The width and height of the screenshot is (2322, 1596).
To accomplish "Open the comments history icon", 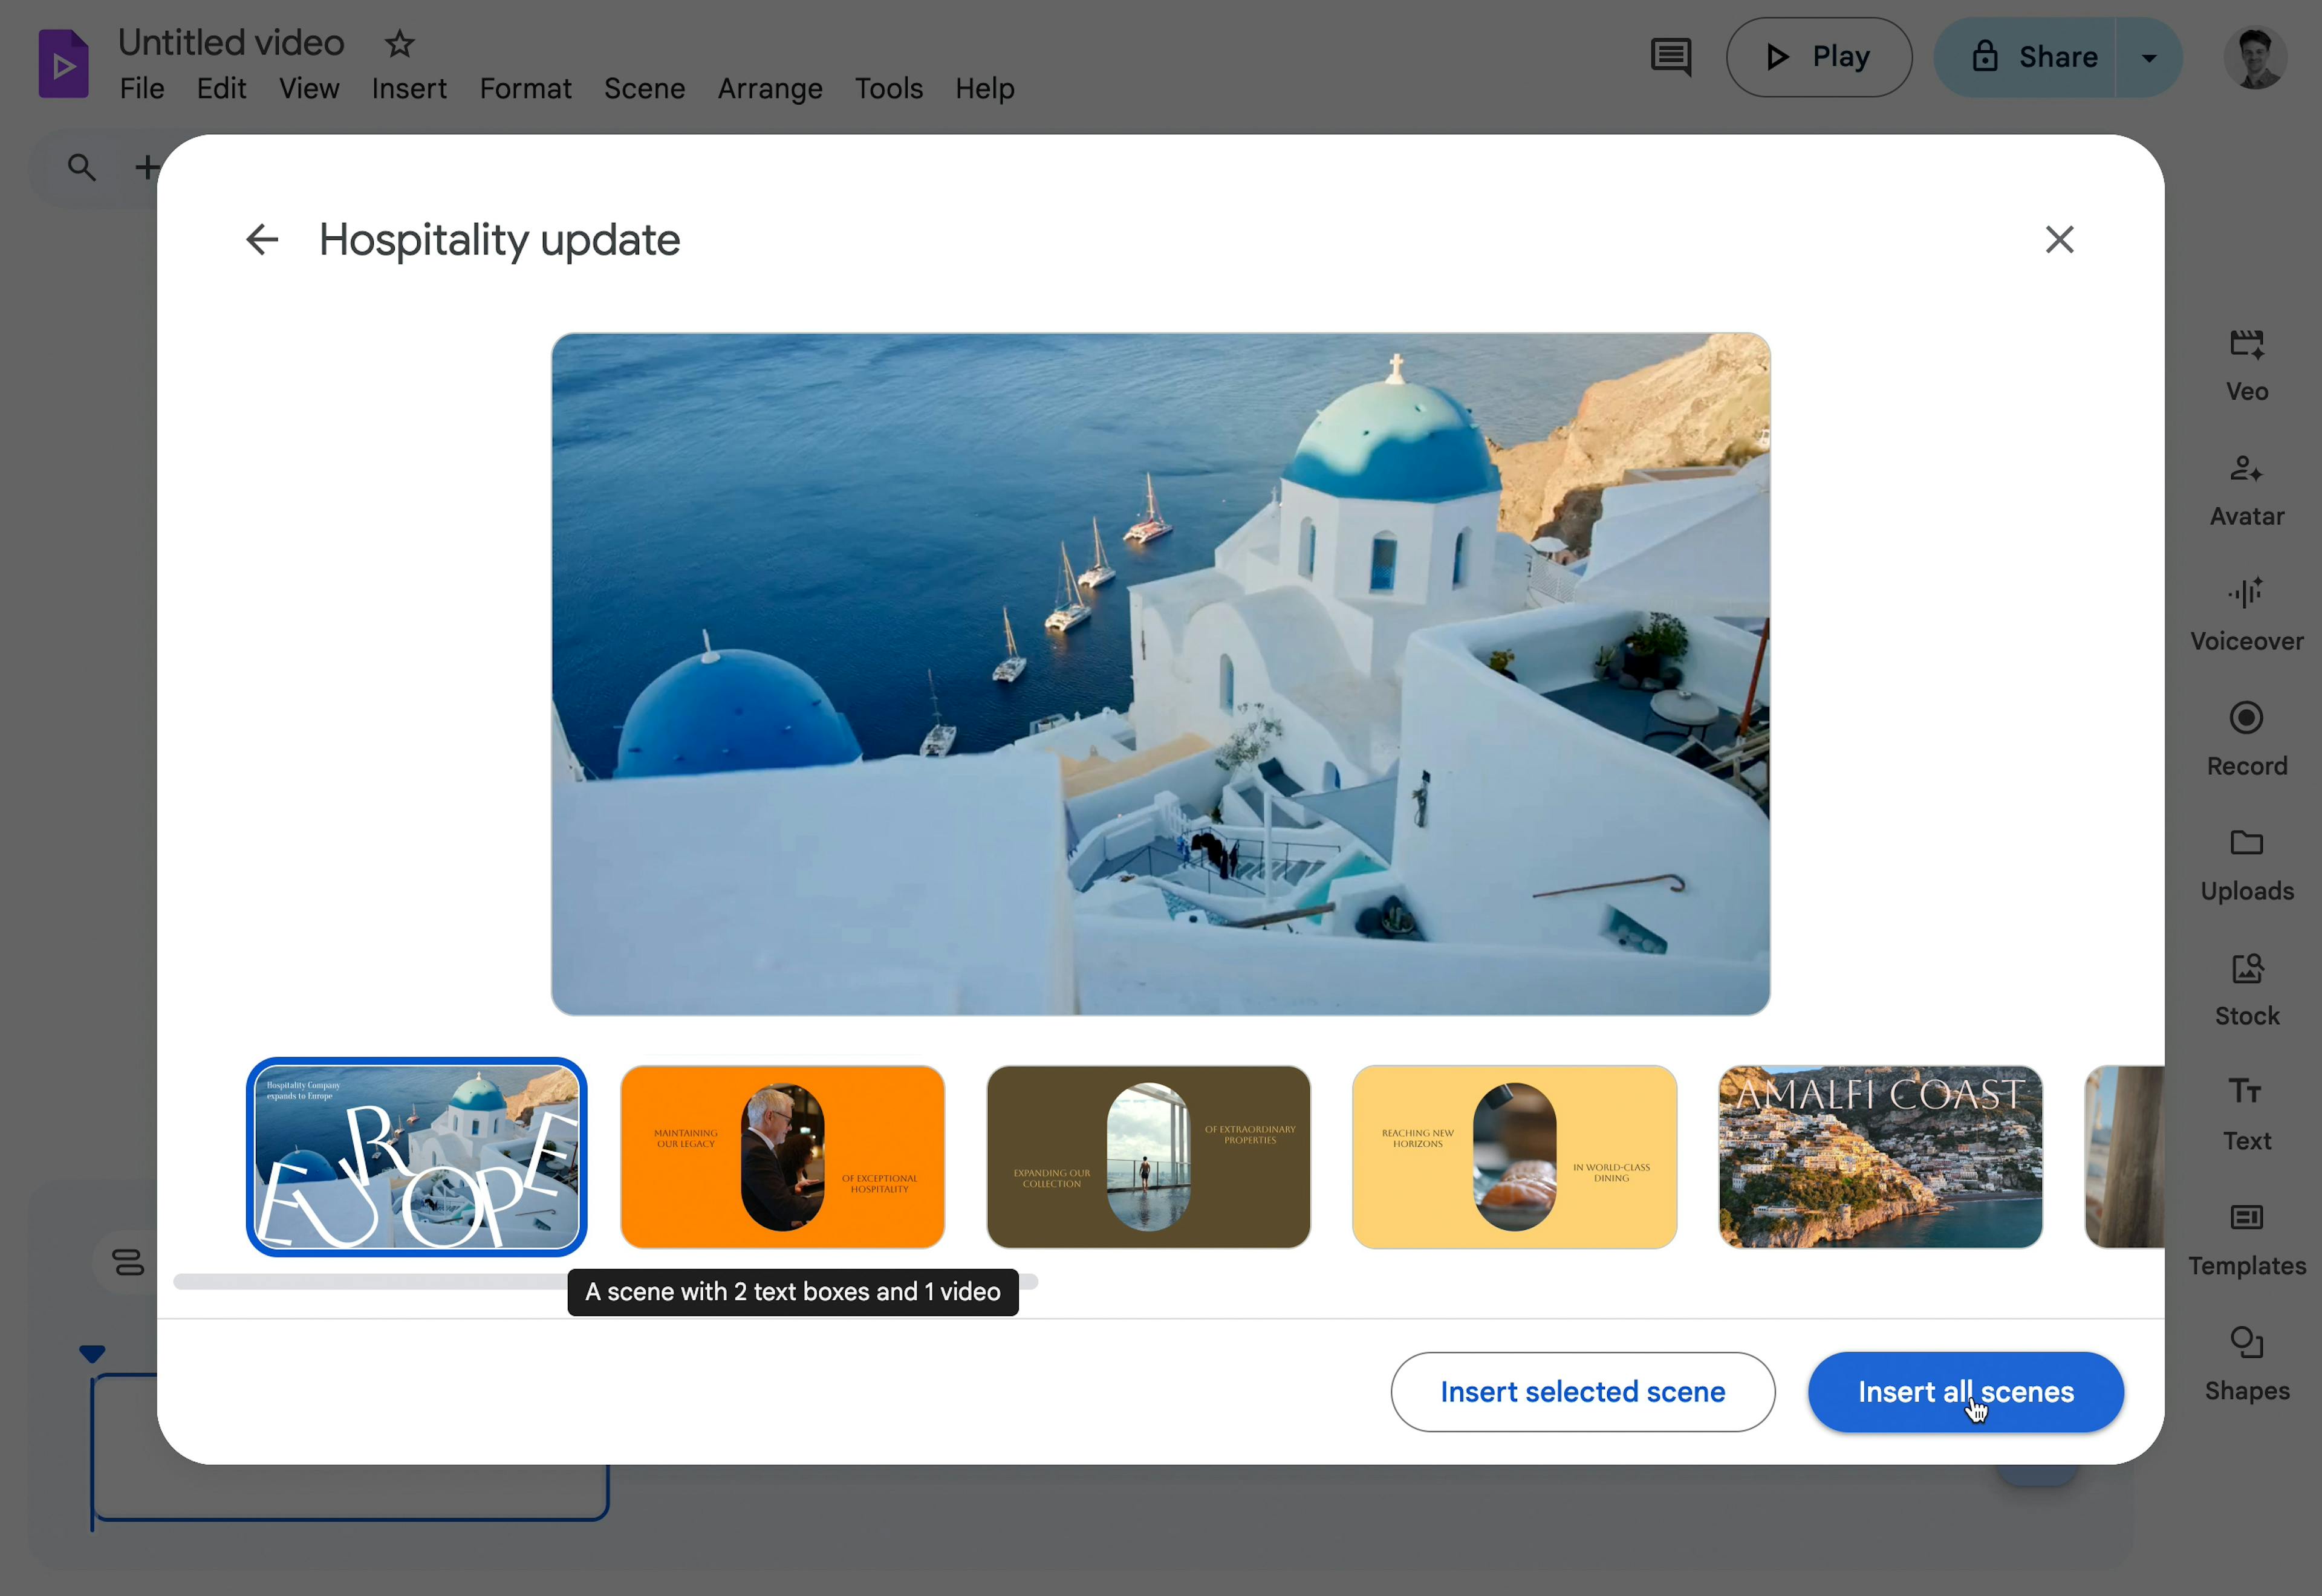I will [x=1670, y=57].
